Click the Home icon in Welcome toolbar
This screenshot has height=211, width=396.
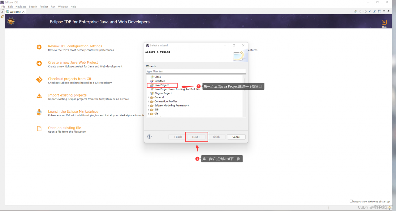tap(356, 11)
